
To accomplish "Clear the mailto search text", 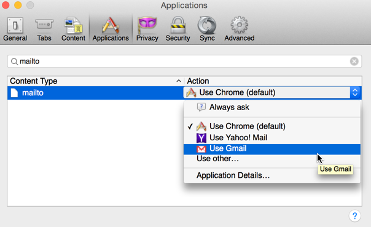I will point(354,62).
